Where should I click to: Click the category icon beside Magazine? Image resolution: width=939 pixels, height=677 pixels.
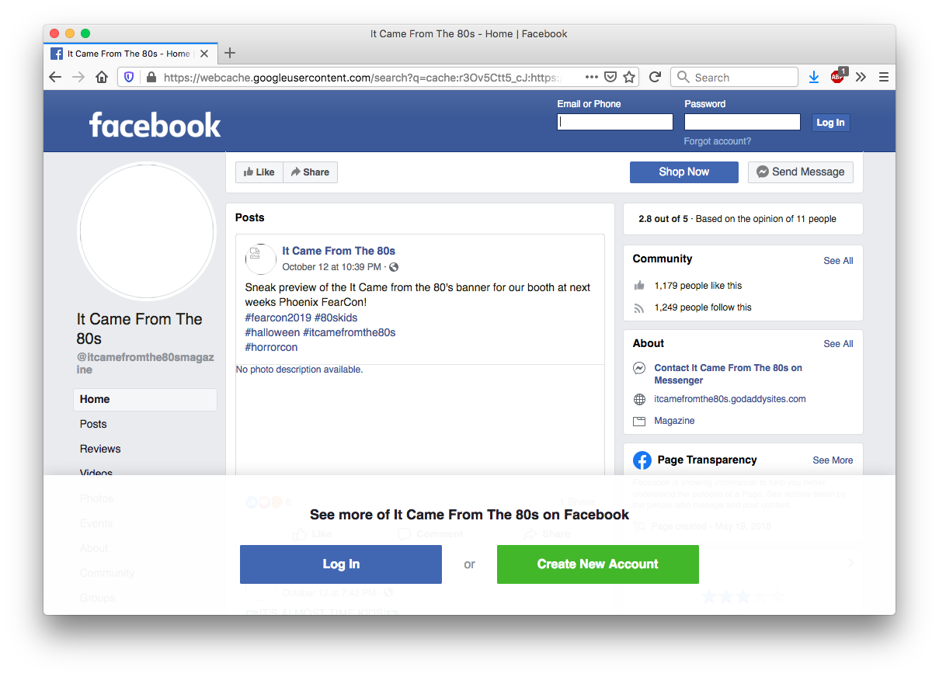639,422
